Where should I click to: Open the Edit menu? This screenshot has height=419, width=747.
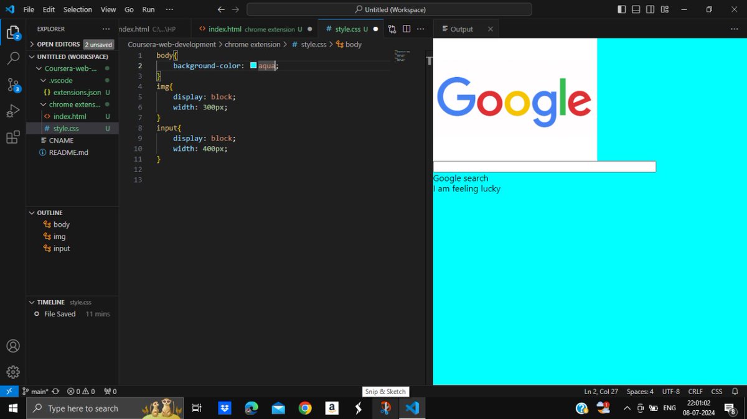point(49,9)
